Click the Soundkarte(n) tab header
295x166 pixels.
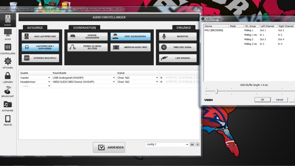pos(84,28)
